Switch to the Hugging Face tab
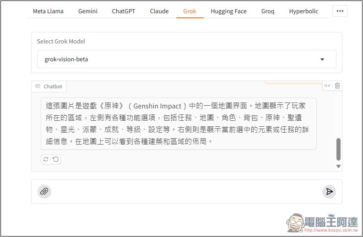The height and width of the screenshot is (237, 363). point(228,11)
